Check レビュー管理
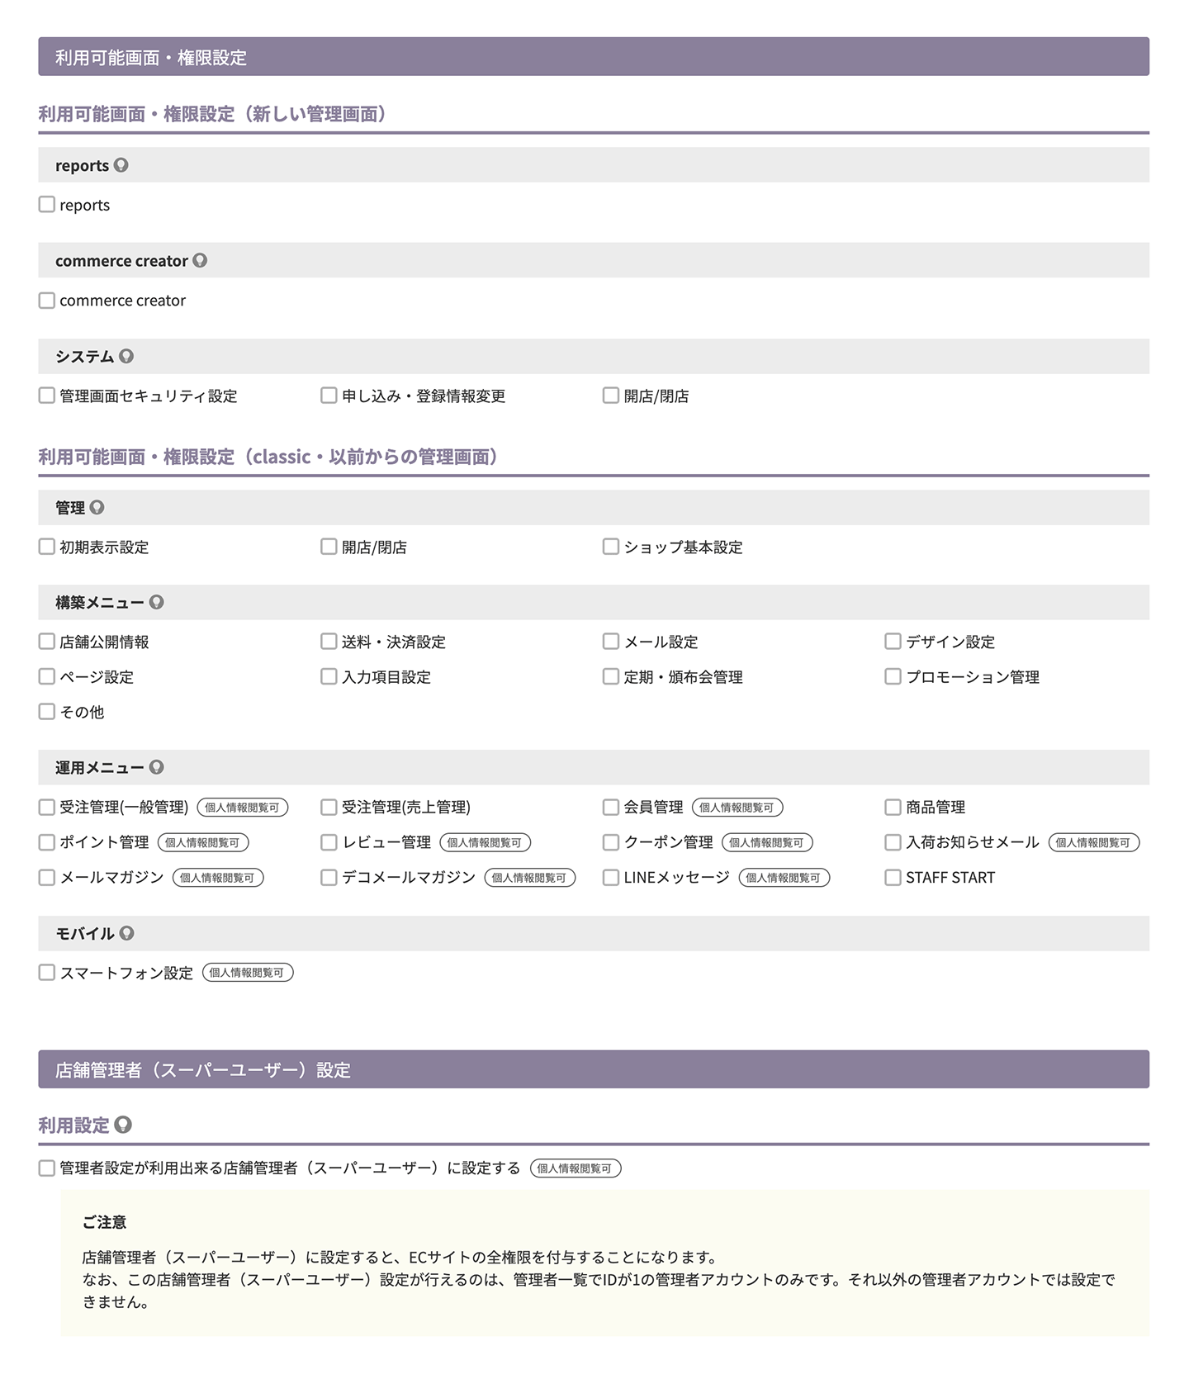This screenshot has width=1189, height=1379. 329,842
